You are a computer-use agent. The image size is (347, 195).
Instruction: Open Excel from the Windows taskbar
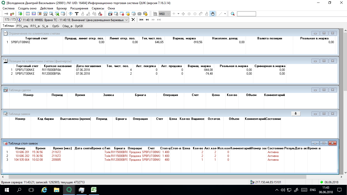[94, 190]
